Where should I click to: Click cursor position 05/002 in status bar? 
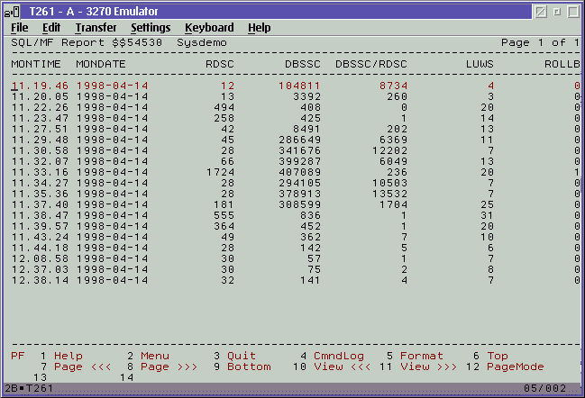544,388
